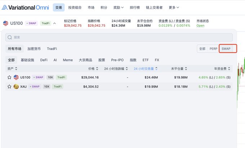
Task: Click header 24小时成交量 $24.36M
Action: [118, 26]
